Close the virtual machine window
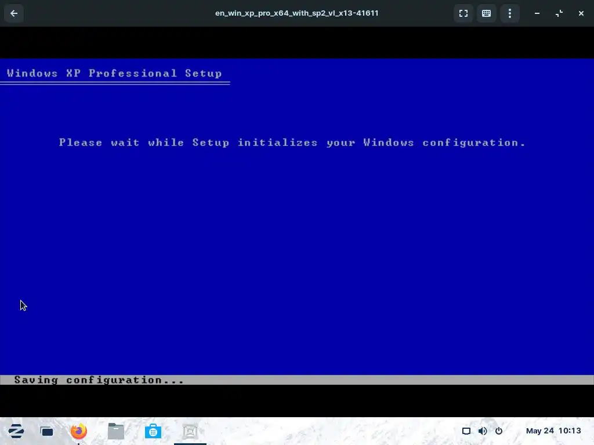Image resolution: width=594 pixels, height=445 pixels. pyautogui.click(x=581, y=13)
